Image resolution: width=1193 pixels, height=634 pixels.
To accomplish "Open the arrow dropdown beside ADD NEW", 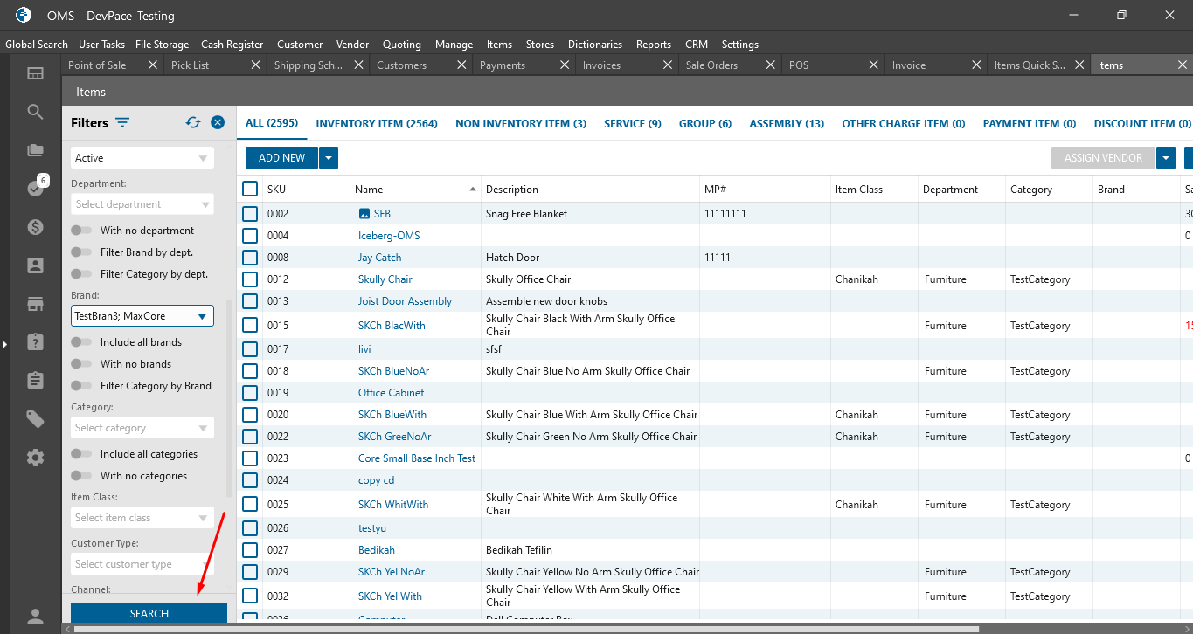I will pos(329,158).
